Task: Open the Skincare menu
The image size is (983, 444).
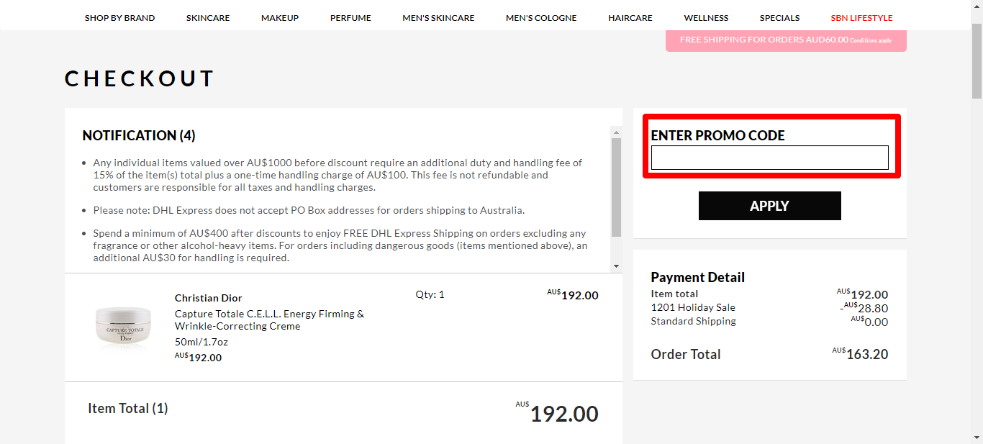Action: point(208,18)
